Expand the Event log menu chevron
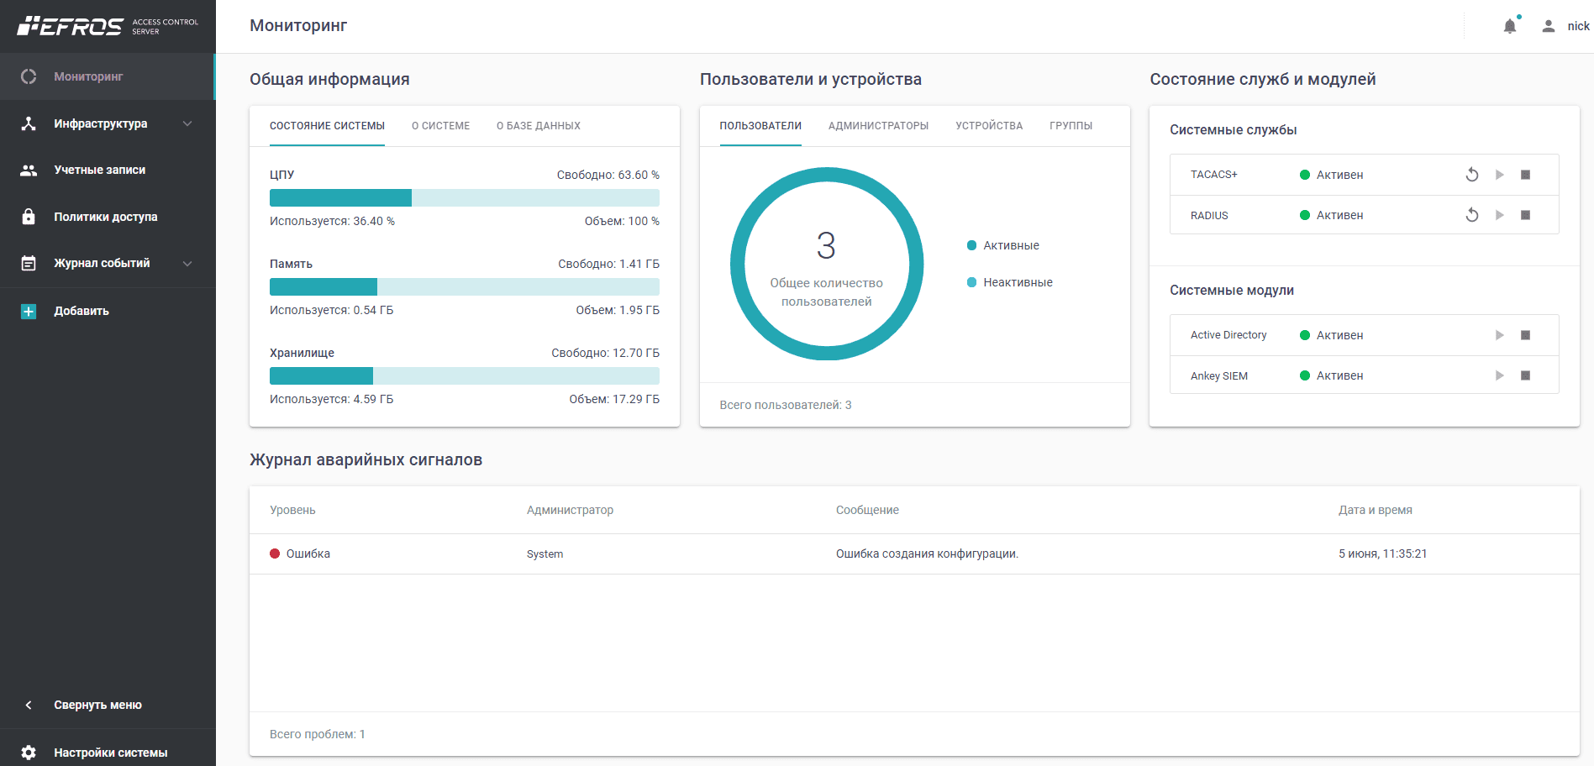 [x=187, y=263]
